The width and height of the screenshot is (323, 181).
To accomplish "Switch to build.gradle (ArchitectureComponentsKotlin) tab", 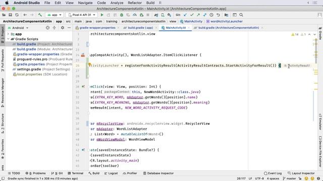I will pyautogui.click(x=229, y=28).
